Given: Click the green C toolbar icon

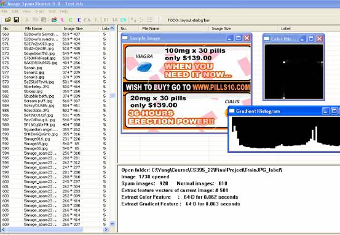Looking at the screenshot, I should tap(71, 20).
